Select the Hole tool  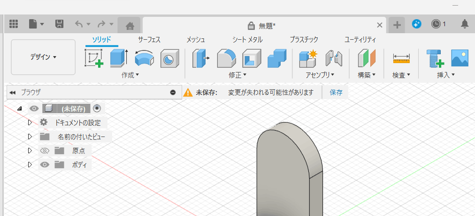pyautogui.click(x=169, y=58)
